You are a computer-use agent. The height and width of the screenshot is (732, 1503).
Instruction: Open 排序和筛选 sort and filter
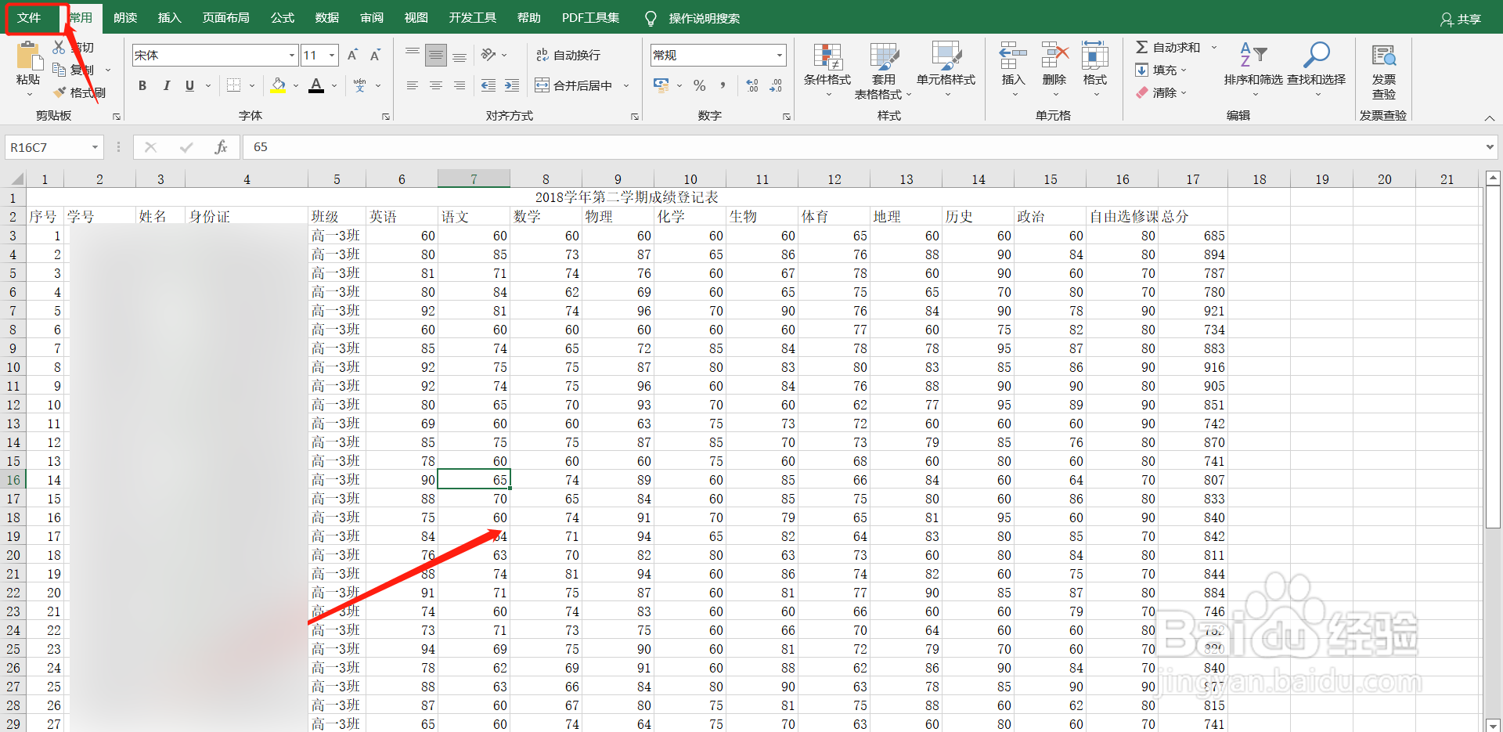tap(1253, 69)
